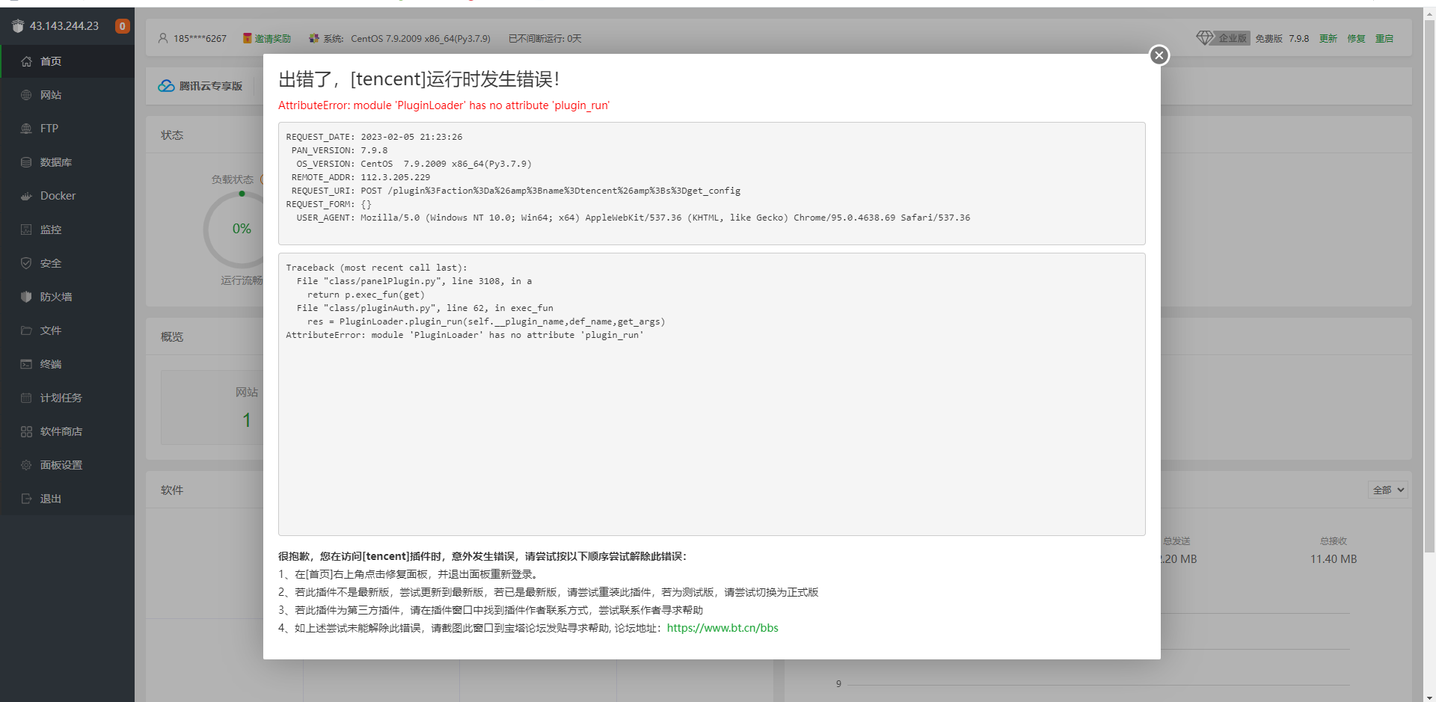Click the user account icon
Image resolution: width=1436 pixels, height=702 pixels.
click(x=163, y=38)
